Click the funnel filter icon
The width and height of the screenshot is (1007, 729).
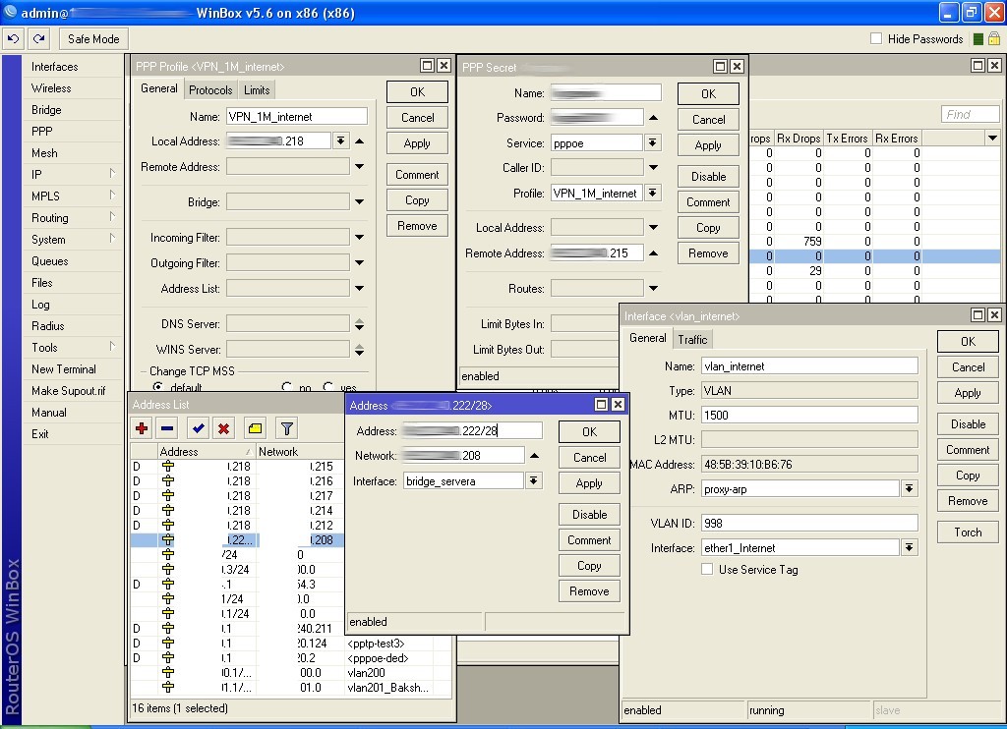286,428
